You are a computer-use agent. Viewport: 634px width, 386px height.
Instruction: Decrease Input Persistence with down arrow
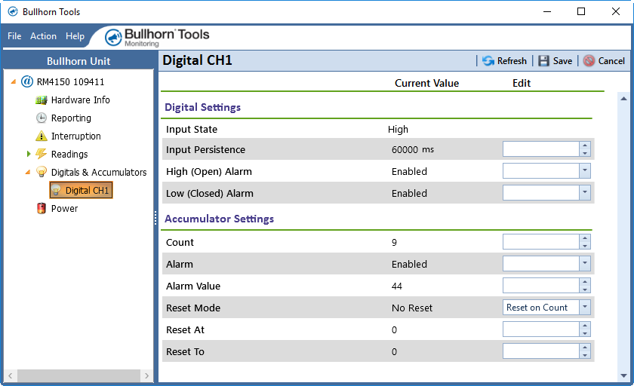tap(585, 152)
